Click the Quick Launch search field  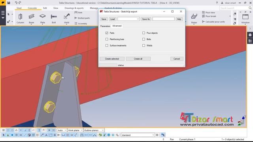pyautogui.click(x=234, y=8)
